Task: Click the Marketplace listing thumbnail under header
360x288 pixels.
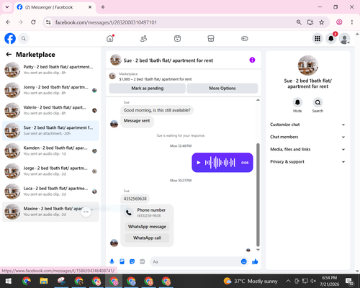Action: [112, 76]
